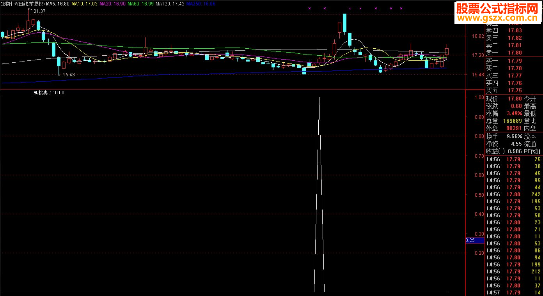Click the 收益(一) 0.506 earnings value
Image resolution: width=543 pixels, height=296 pixels.
(x=515, y=152)
